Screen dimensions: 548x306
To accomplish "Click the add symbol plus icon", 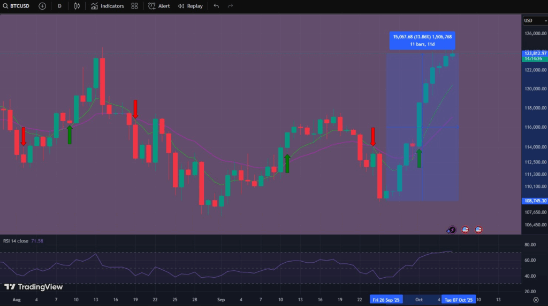I will tap(42, 6).
